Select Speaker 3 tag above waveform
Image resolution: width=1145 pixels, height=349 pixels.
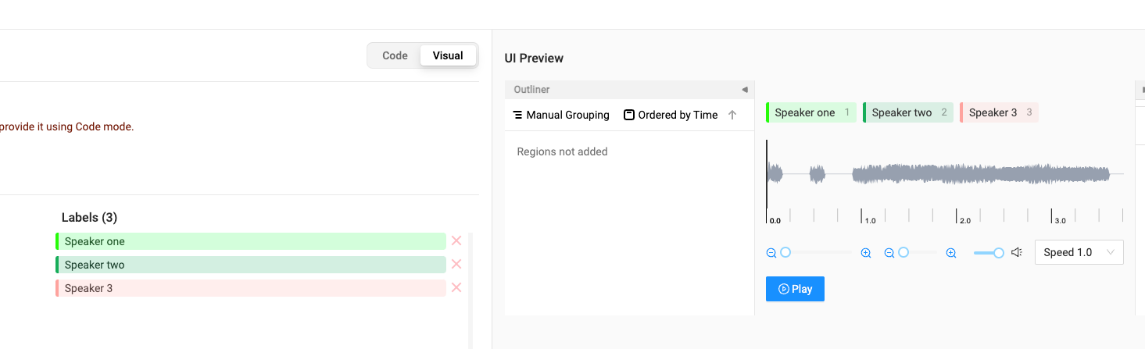(999, 112)
